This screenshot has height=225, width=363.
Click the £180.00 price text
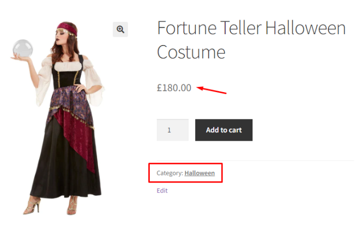pyautogui.click(x=174, y=87)
